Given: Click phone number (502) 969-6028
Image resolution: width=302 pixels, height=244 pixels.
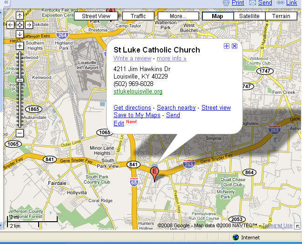Looking at the screenshot, I should coord(133,84).
